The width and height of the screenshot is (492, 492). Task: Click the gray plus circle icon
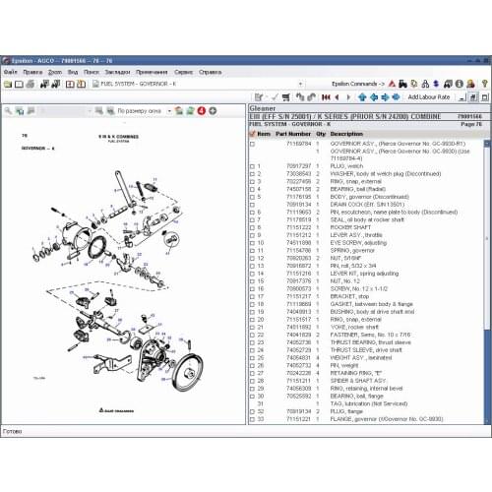click(213, 111)
